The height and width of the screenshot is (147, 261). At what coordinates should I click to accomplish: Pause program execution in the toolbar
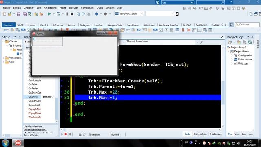coord(67,14)
